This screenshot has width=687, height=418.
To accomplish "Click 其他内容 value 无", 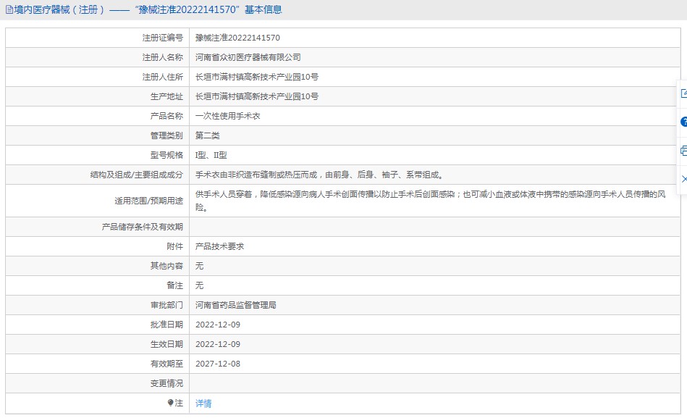I will pos(199,266).
